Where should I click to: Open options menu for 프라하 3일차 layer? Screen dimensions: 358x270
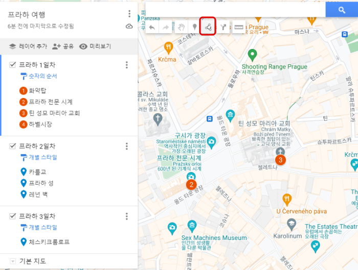(127, 216)
